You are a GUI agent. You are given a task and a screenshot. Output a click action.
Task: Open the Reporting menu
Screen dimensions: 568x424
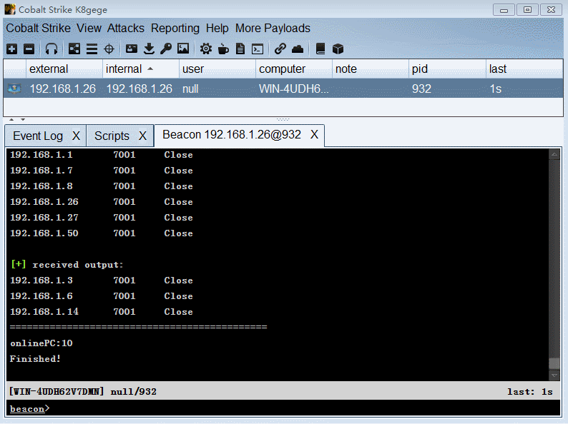pyautogui.click(x=175, y=28)
